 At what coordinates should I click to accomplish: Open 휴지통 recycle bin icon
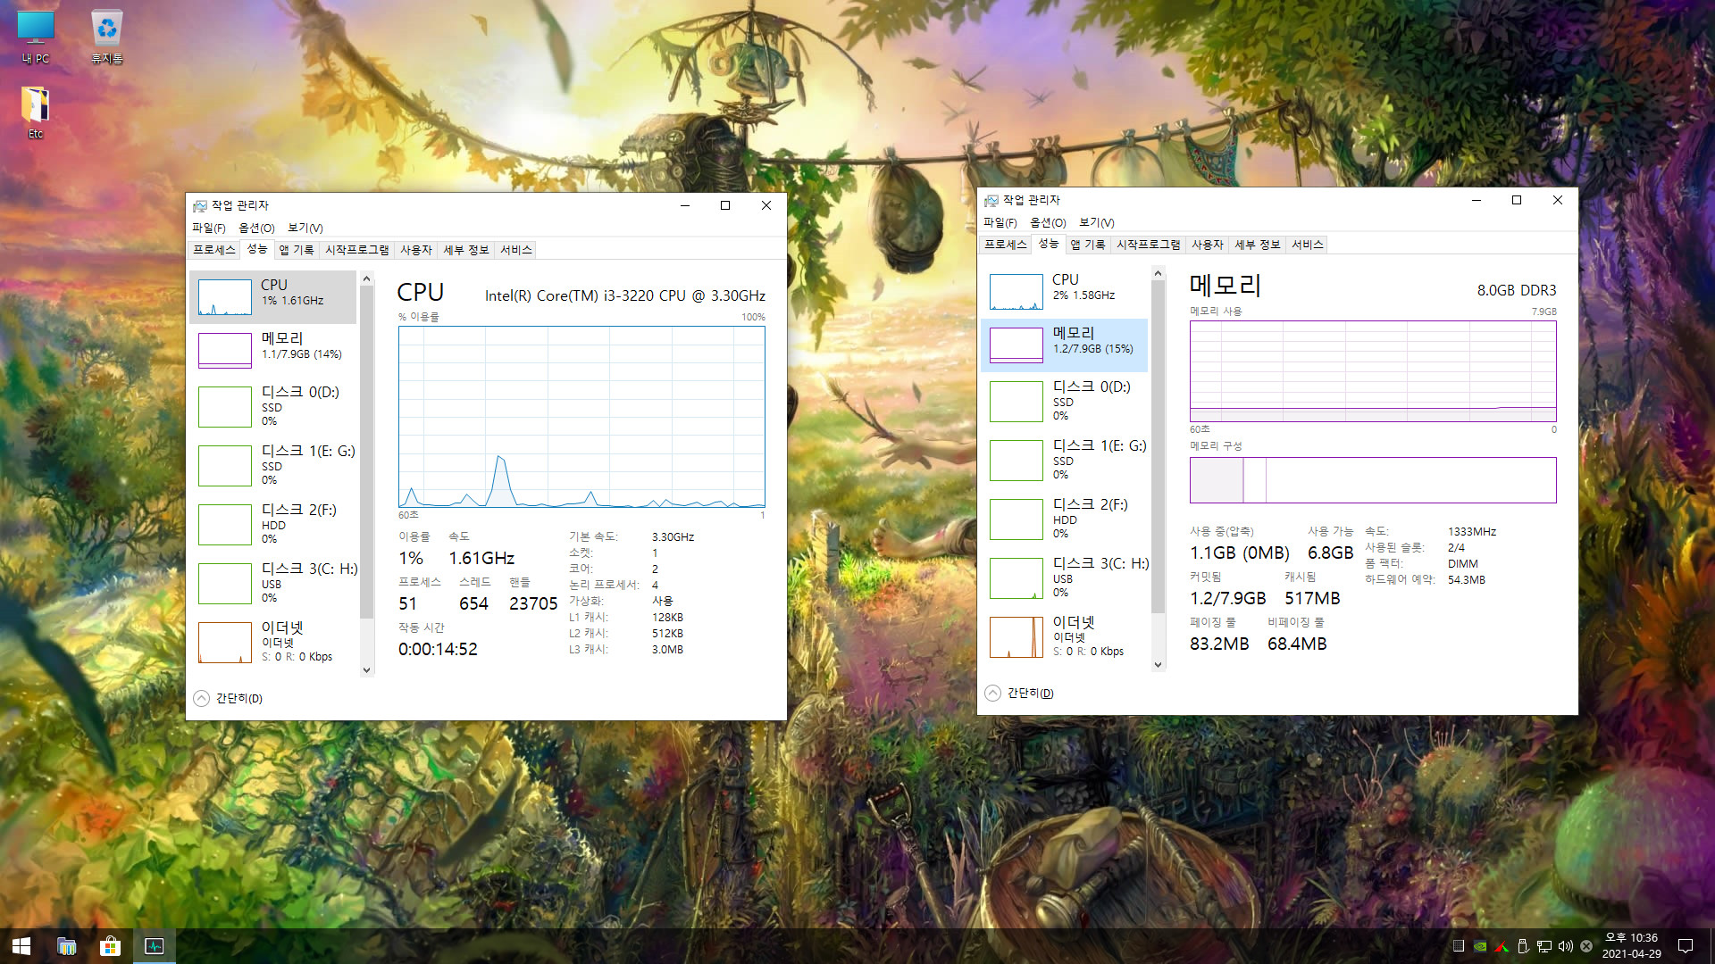(x=107, y=37)
